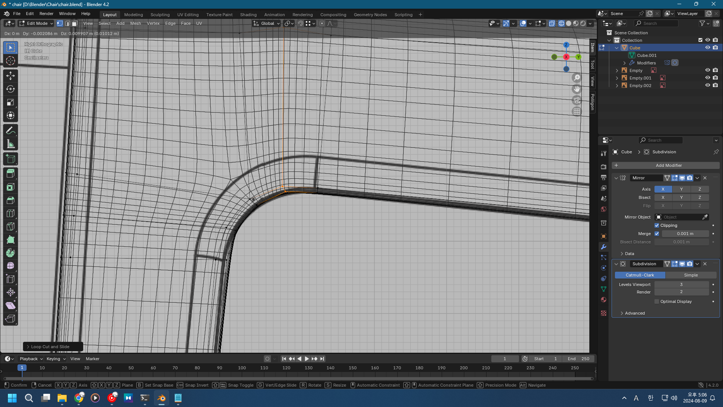Select the Select Box tool

pyautogui.click(x=11, y=47)
